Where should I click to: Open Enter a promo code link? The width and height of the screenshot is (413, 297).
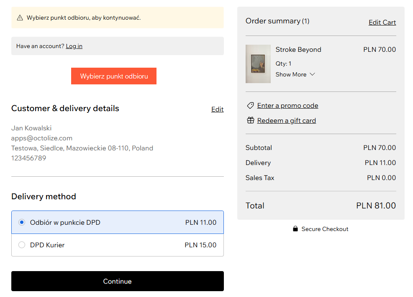(x=287, y=106)
